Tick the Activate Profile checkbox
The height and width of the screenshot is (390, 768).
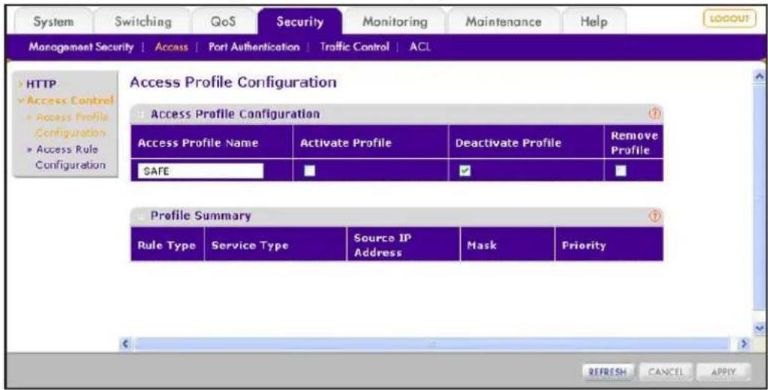309,170
